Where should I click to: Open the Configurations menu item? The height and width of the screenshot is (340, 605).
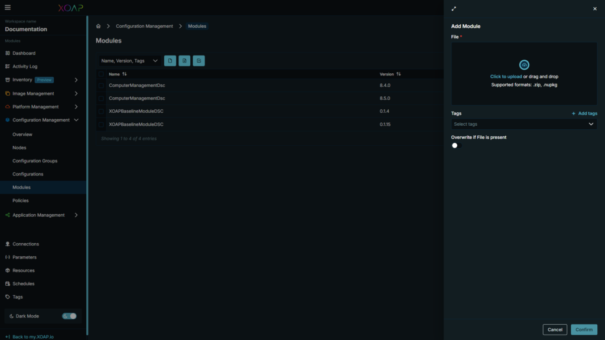click(x=28, y=174)
